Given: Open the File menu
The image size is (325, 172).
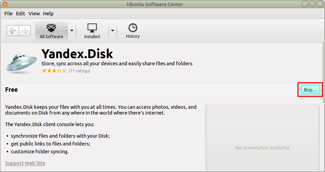Looking at the screenshot, I should pyautogui.click(x=8, y=14).
